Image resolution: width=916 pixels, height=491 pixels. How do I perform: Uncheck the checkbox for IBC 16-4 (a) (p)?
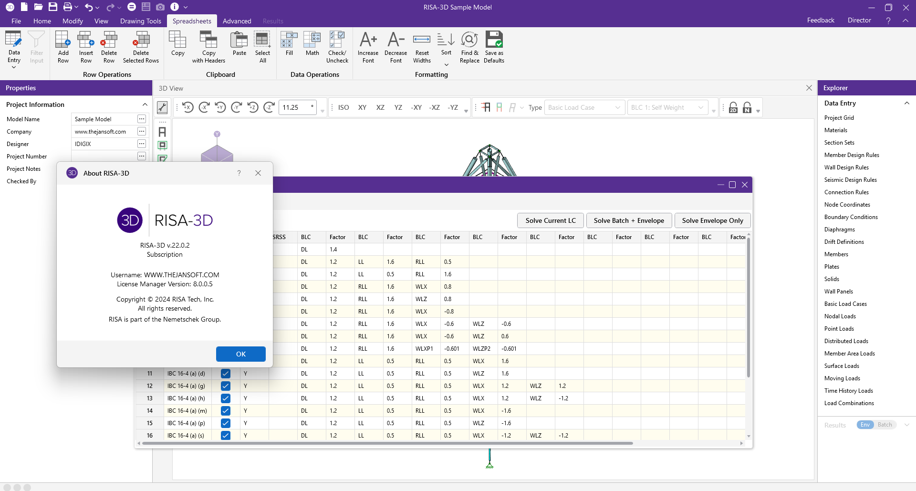(226, 423)
